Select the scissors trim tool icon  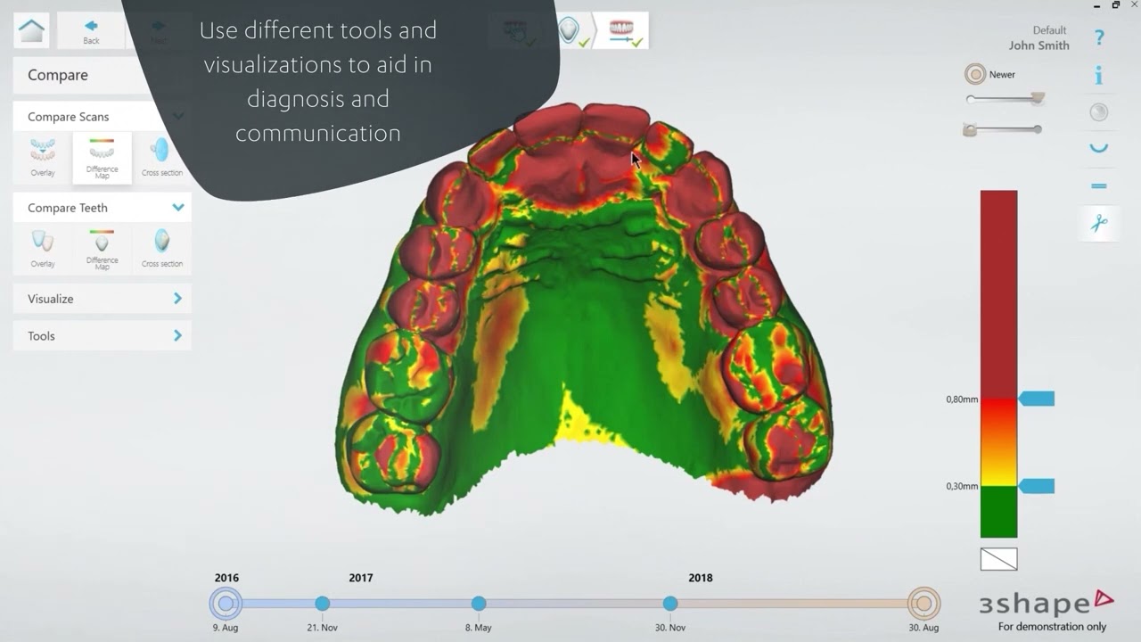coord(1099,223)
